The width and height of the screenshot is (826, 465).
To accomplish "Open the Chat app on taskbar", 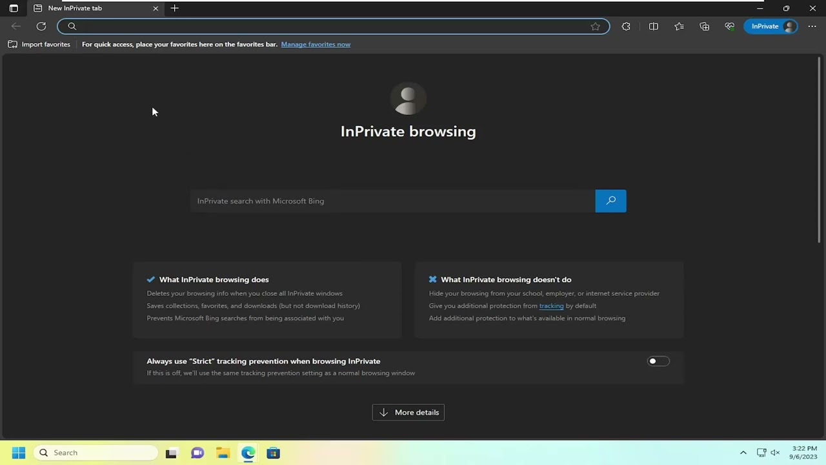I will [x=197, y=453].
